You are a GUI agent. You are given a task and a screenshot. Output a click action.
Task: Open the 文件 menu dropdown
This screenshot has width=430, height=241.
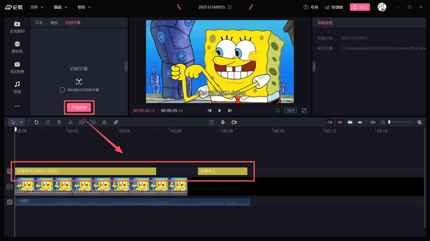pyautogui.click(x=37, y=7)
